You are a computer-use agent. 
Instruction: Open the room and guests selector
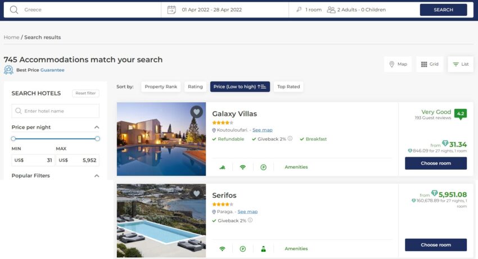coord(341,10)
